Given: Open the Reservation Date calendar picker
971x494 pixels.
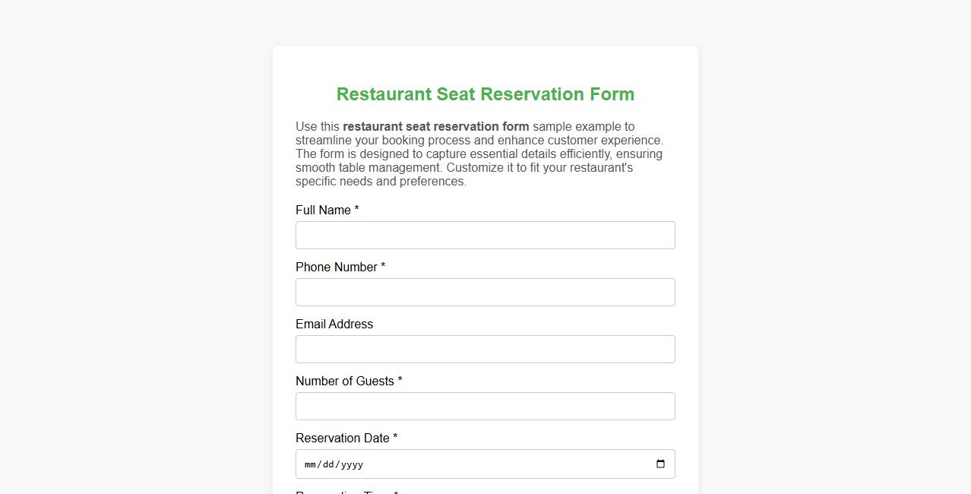Looking at the screenshot, I should 660,464.
